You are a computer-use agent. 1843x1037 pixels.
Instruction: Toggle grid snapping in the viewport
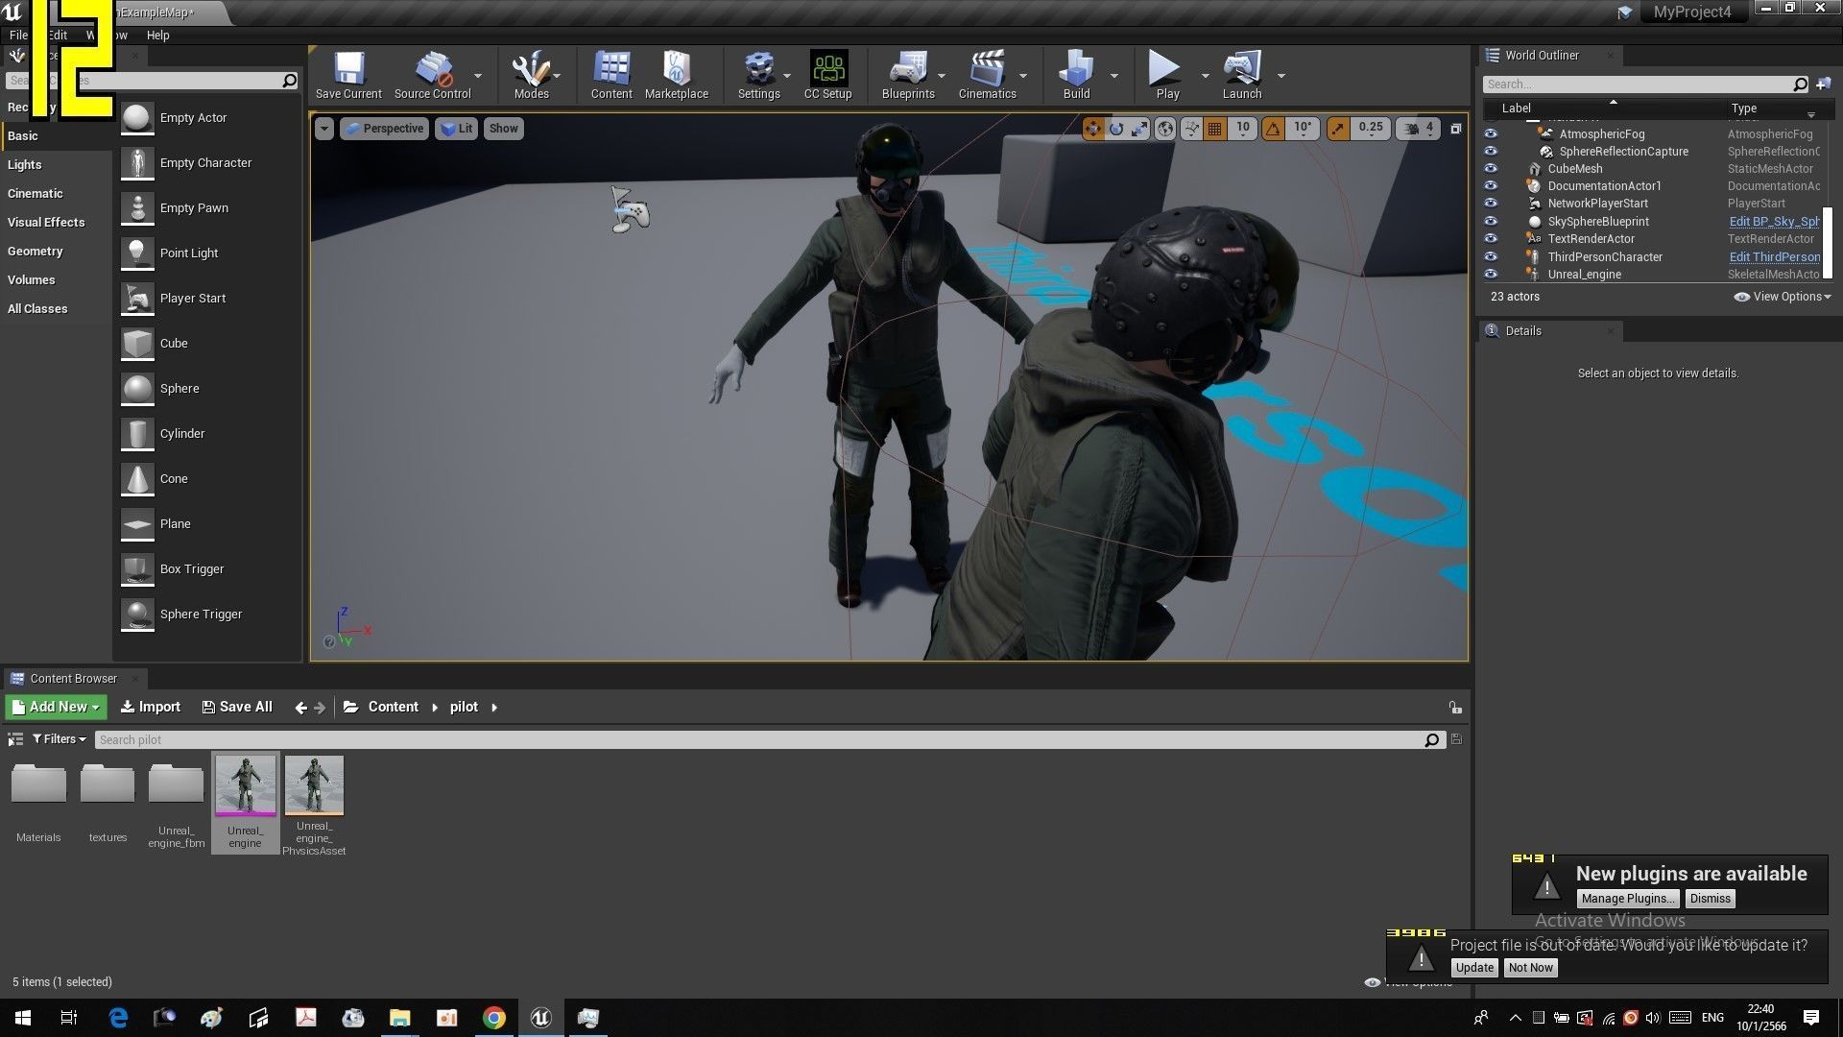(x=1214, y=129)
